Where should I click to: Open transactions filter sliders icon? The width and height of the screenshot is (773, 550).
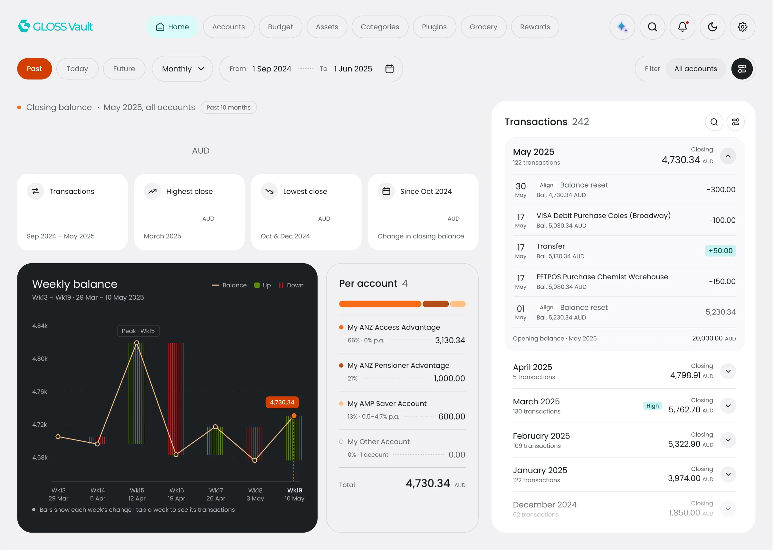[735, 122]
